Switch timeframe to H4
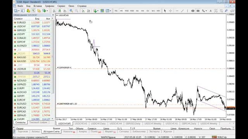Viewport: 248px width, 139px height. (143, 11)
